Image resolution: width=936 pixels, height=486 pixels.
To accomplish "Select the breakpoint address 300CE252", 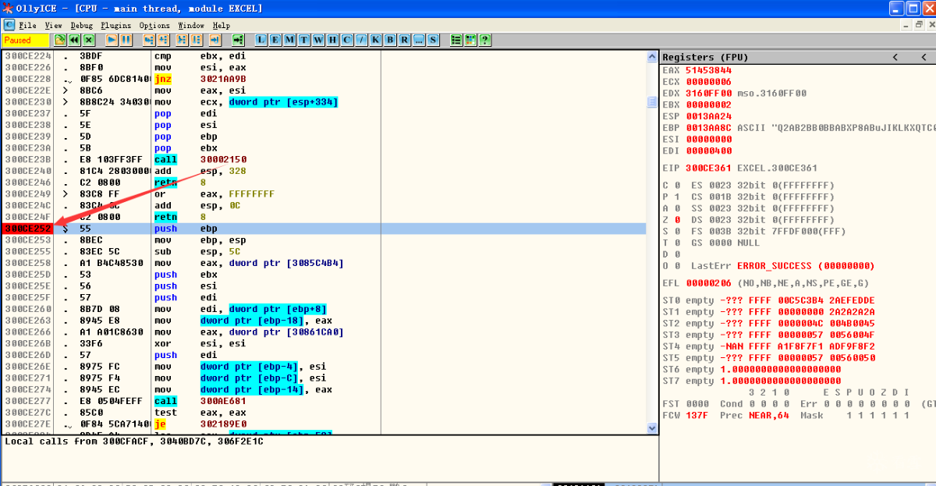I will (x=28, y=229).
